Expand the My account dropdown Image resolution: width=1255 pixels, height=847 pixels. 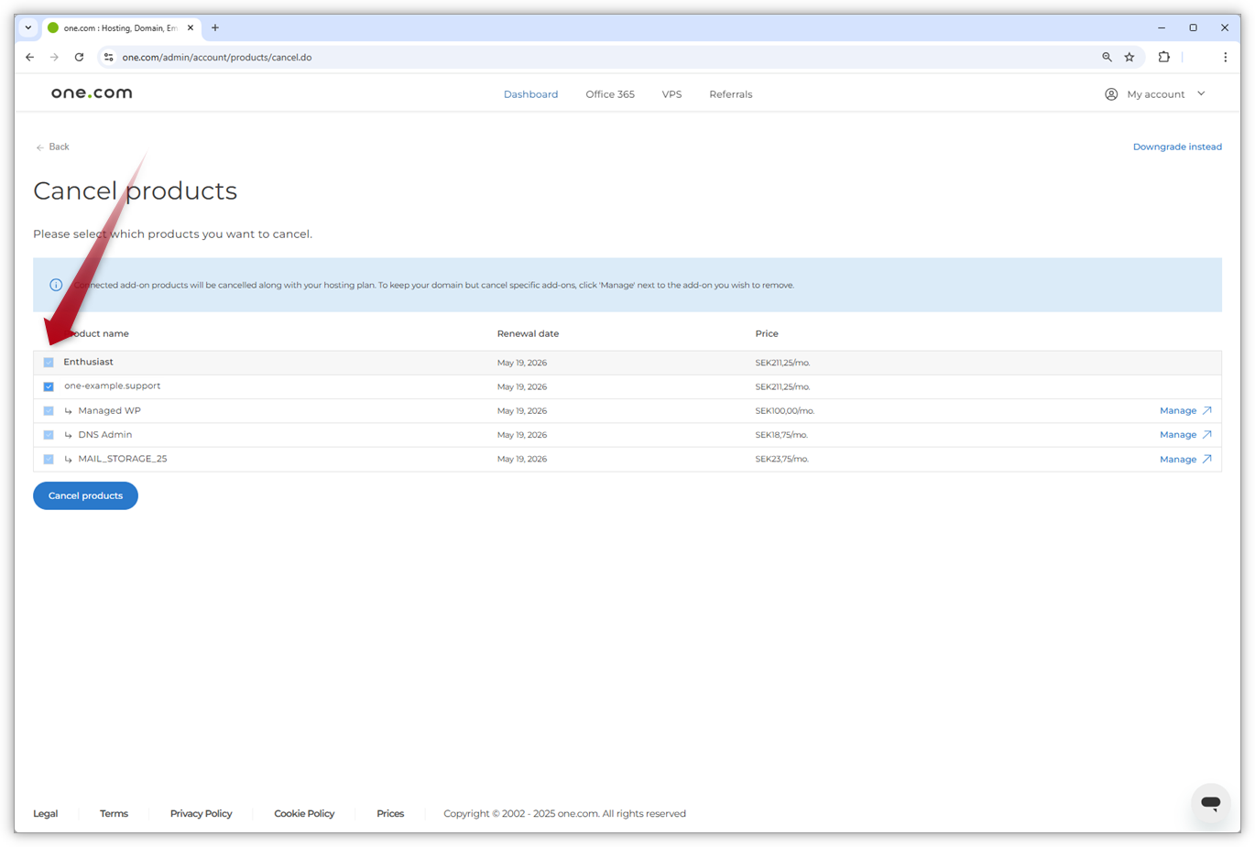tap(1201, 93)
